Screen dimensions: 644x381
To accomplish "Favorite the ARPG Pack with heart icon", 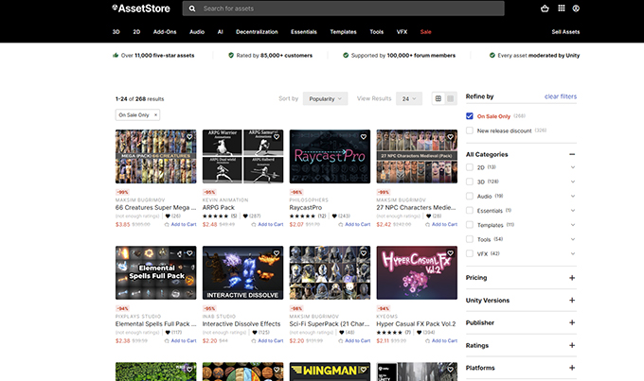I will 277,137.
